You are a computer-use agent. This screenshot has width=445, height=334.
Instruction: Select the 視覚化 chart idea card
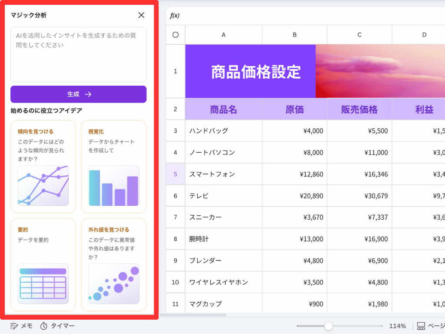coord(114,167)
